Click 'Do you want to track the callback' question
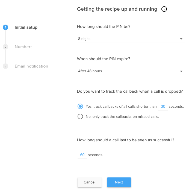 [130, 91]
